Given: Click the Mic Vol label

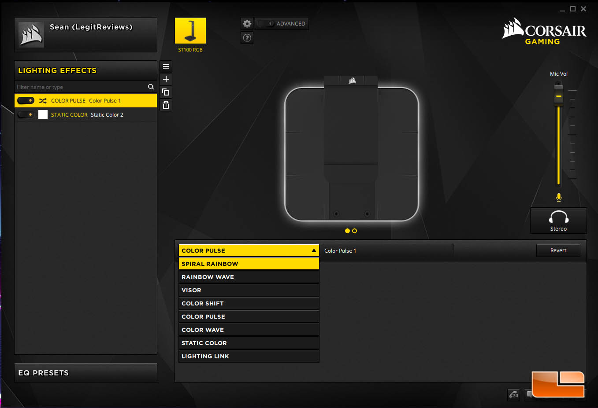Looking at the screenshot, I should [x=558, y=74].
